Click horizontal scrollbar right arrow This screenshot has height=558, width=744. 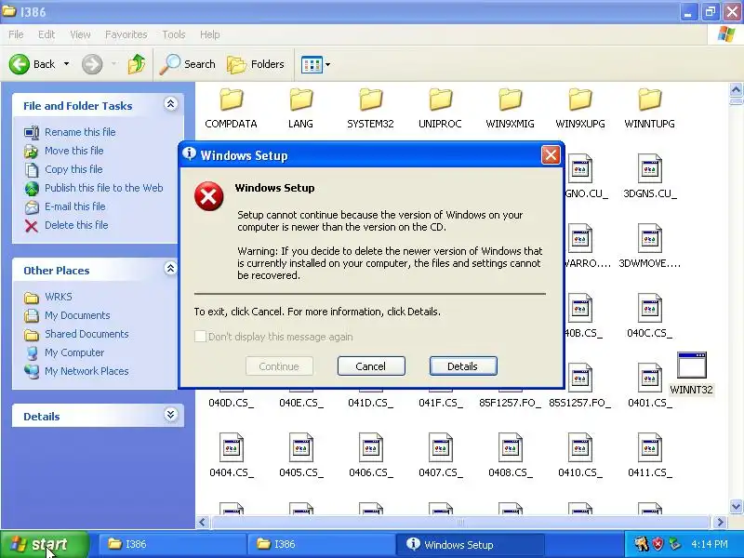tap(721, 523)
